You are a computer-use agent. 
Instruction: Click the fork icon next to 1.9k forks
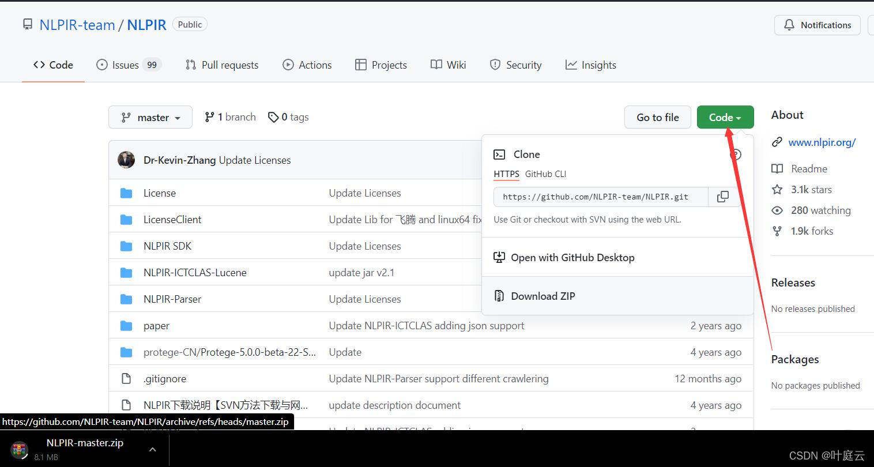[x=777, y=231]
